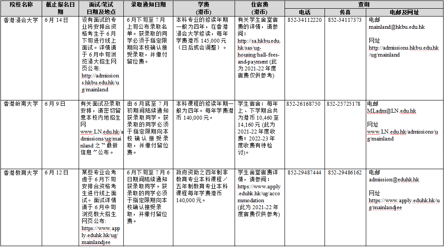The height and width of the screenshot is (247, 444).
Task: Select the fax number 852-25725178
Action: 343,104
